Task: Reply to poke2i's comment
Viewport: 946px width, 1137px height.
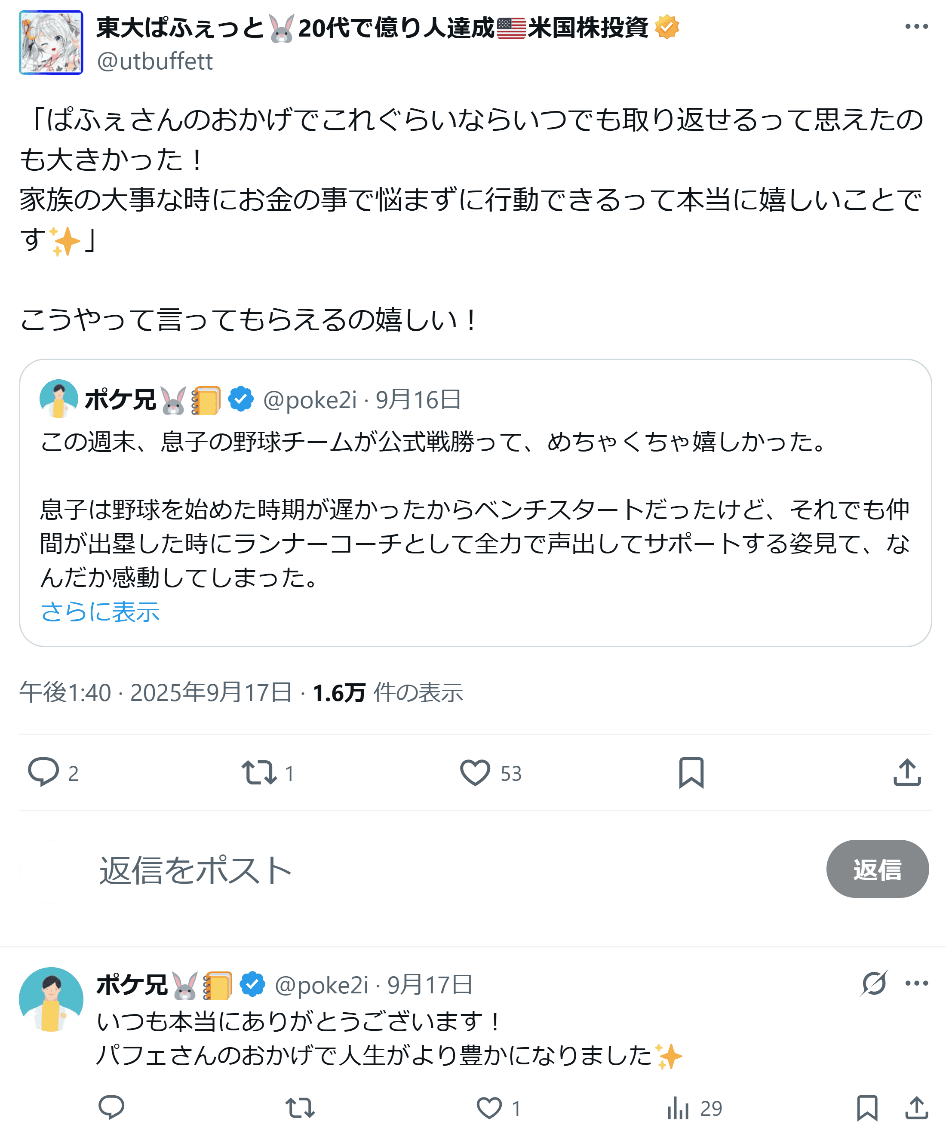Action: (111, 1108)
